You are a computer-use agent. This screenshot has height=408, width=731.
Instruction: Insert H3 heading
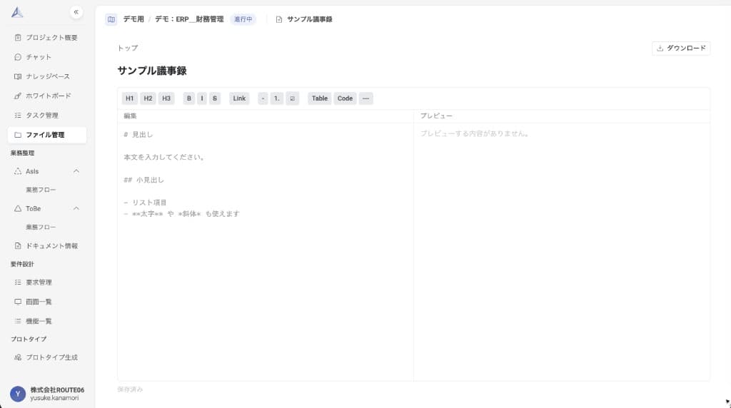pos(166,98)
